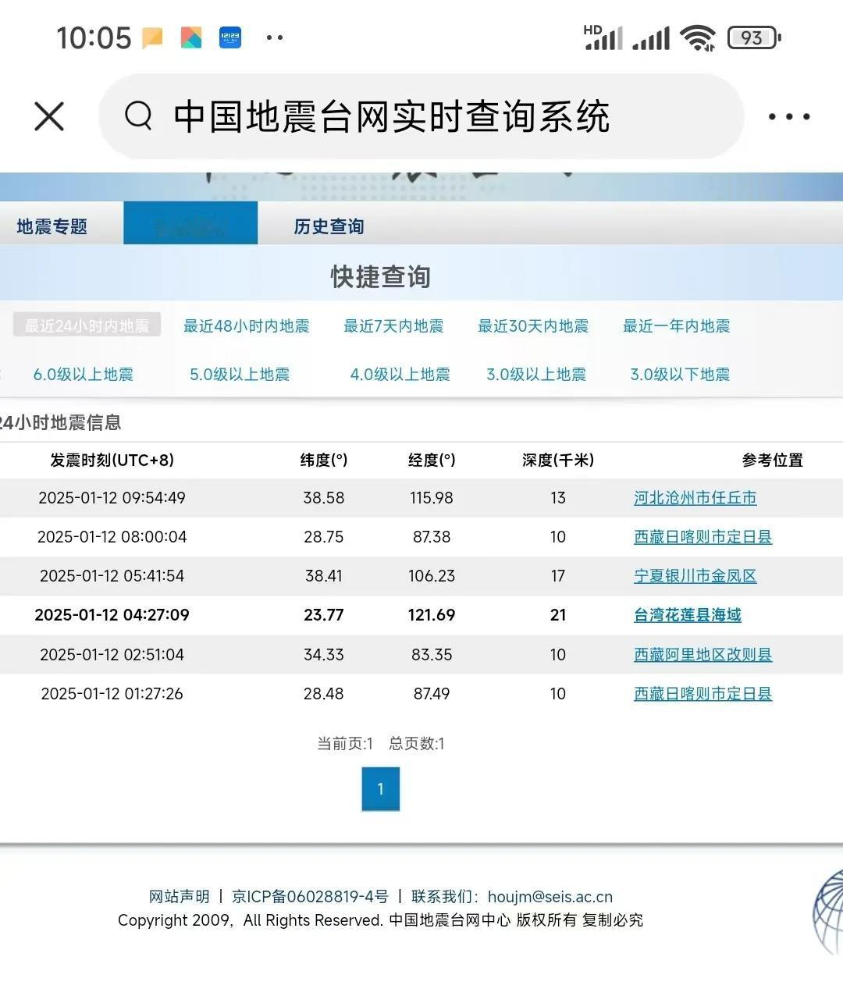The image size is (843, 1003).
Task: Open the 地震专题 tab
Action: click(x=52, y=226)
